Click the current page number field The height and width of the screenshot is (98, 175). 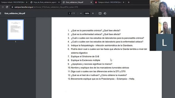[69, 13]
